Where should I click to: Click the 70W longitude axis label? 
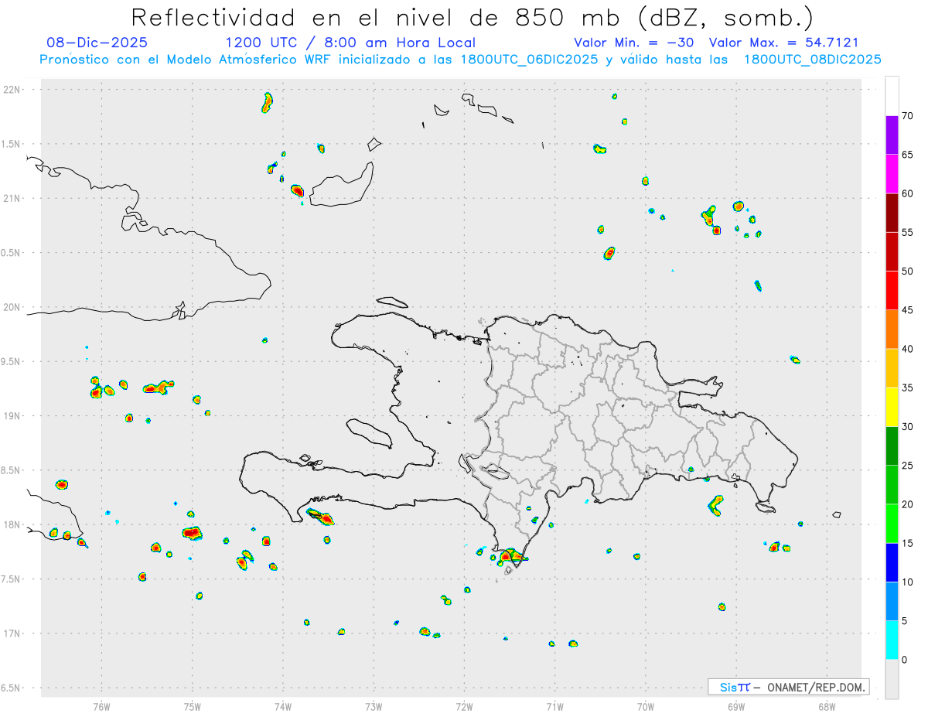pos(646,706)
